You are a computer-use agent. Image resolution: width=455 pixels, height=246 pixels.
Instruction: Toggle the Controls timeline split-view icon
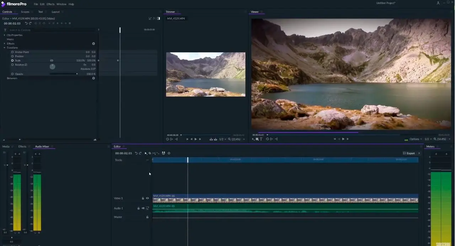(159, 18)
